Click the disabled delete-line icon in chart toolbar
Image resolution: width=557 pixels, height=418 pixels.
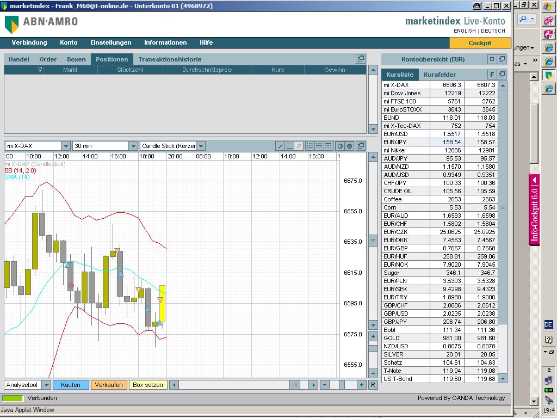(x=299, y=146)
